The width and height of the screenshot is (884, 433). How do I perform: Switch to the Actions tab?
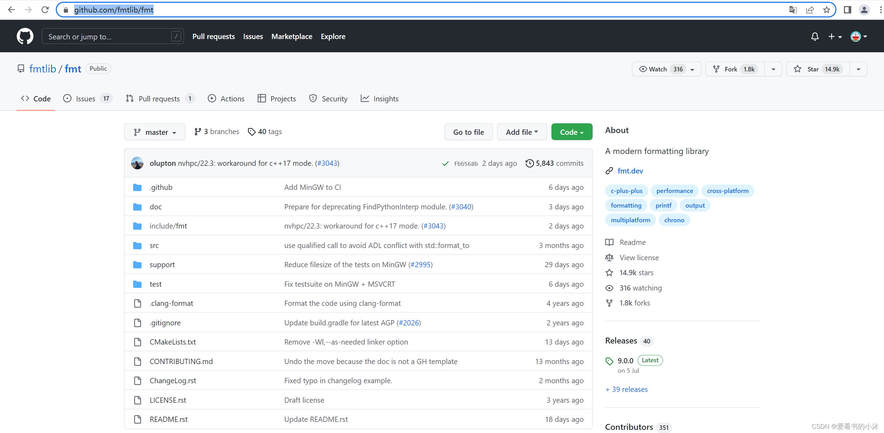tap(226, 99)
